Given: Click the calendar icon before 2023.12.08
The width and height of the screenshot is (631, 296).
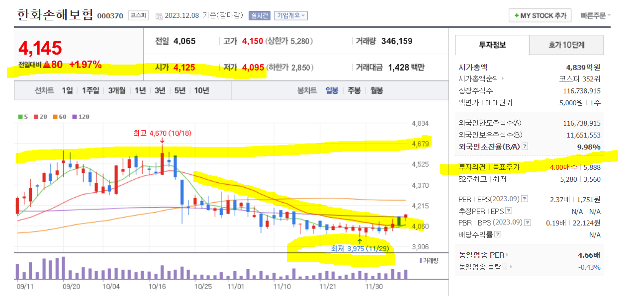Looking at the screenshot, I should [x=159, y=16].
